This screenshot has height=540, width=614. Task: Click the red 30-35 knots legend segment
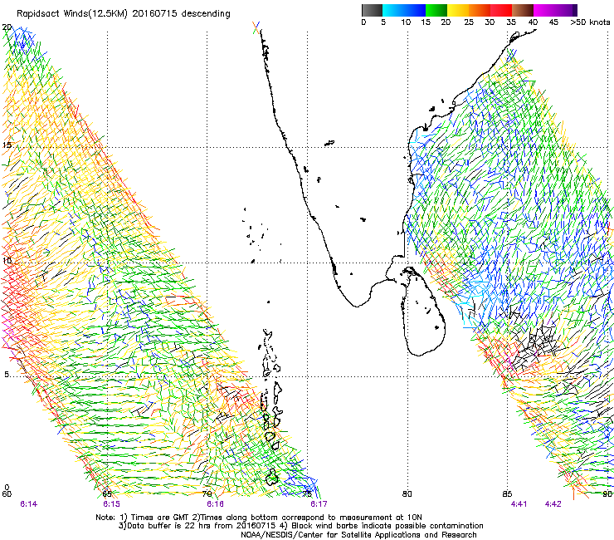pos(501,10)
